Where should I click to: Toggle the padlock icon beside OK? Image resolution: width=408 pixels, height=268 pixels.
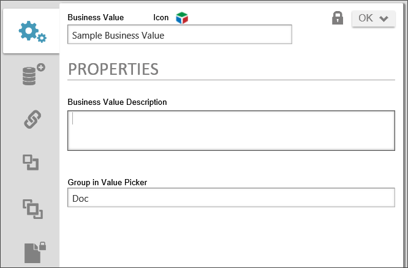point(338,18)
